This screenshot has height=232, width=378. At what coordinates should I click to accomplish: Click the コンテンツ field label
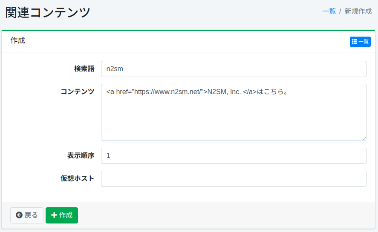point(78,92)
